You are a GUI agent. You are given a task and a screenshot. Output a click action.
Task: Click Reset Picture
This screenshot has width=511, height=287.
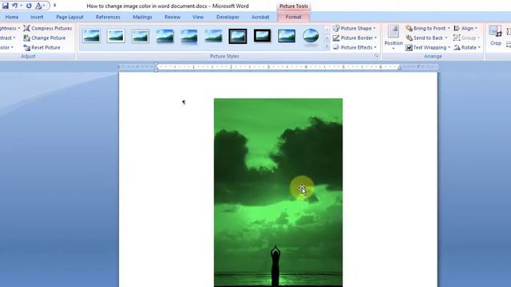click(x=42, y=48)
